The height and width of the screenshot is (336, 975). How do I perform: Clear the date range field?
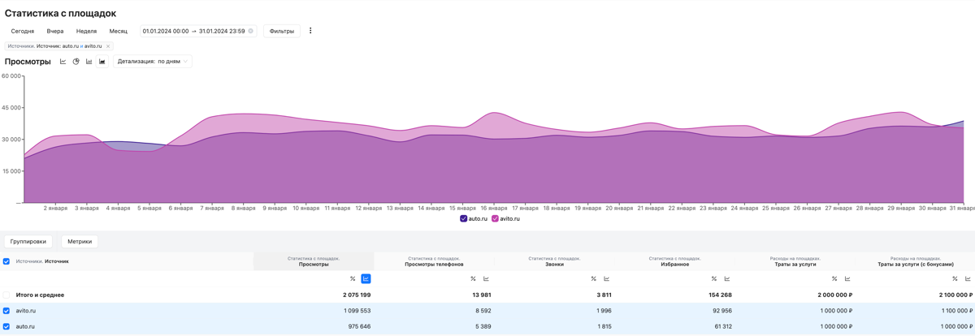251,31
